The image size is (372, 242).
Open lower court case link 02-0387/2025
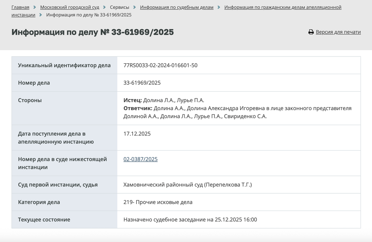140,159
